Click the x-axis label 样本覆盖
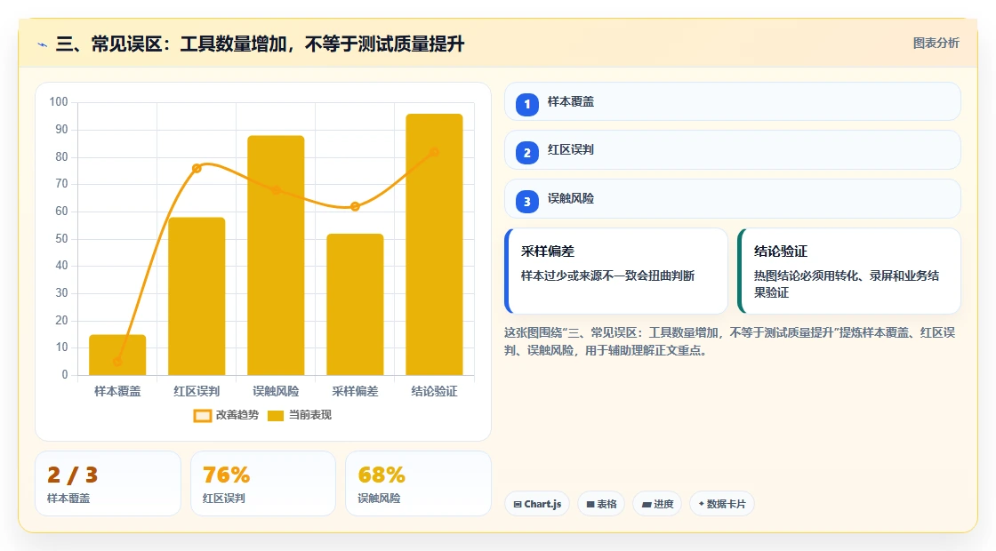 [x=117, y=391]
